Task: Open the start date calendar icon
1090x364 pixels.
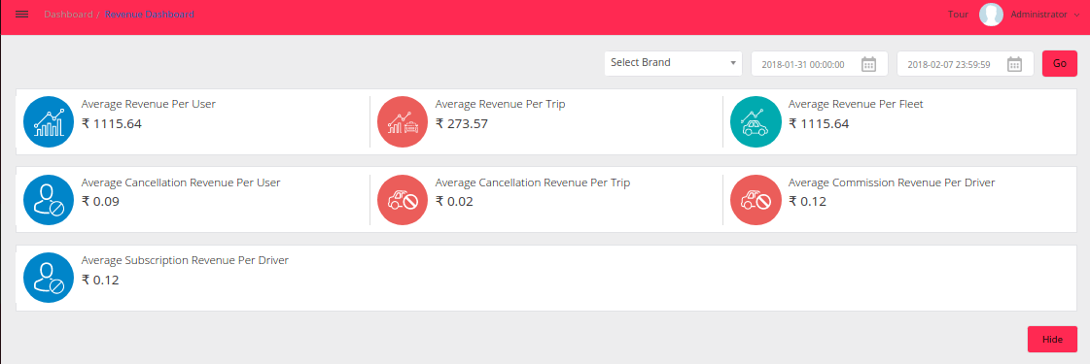Action: pyautogui.click(x=869, y=64)
